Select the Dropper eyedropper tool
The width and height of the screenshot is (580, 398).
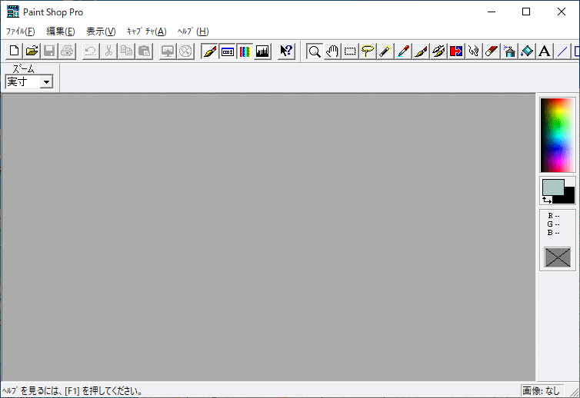coord(403,51)
